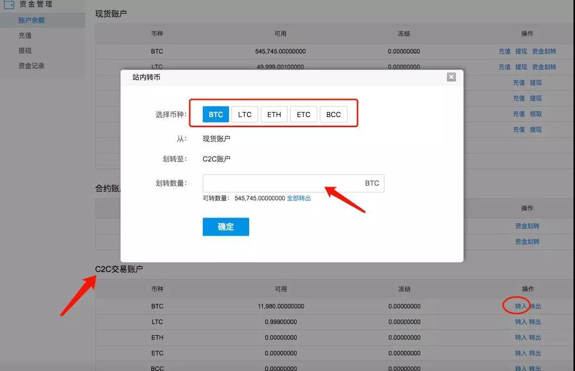Click the C2C交易账户 section heading
This screenshot has height=371, width=575.
119,269
